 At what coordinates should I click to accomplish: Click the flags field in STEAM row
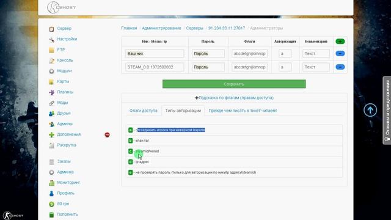pos(250,67)
